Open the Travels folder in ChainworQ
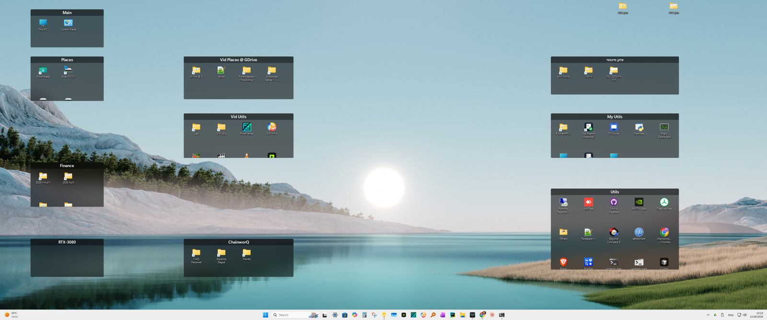The image size is (767, 320). [246, 254]
